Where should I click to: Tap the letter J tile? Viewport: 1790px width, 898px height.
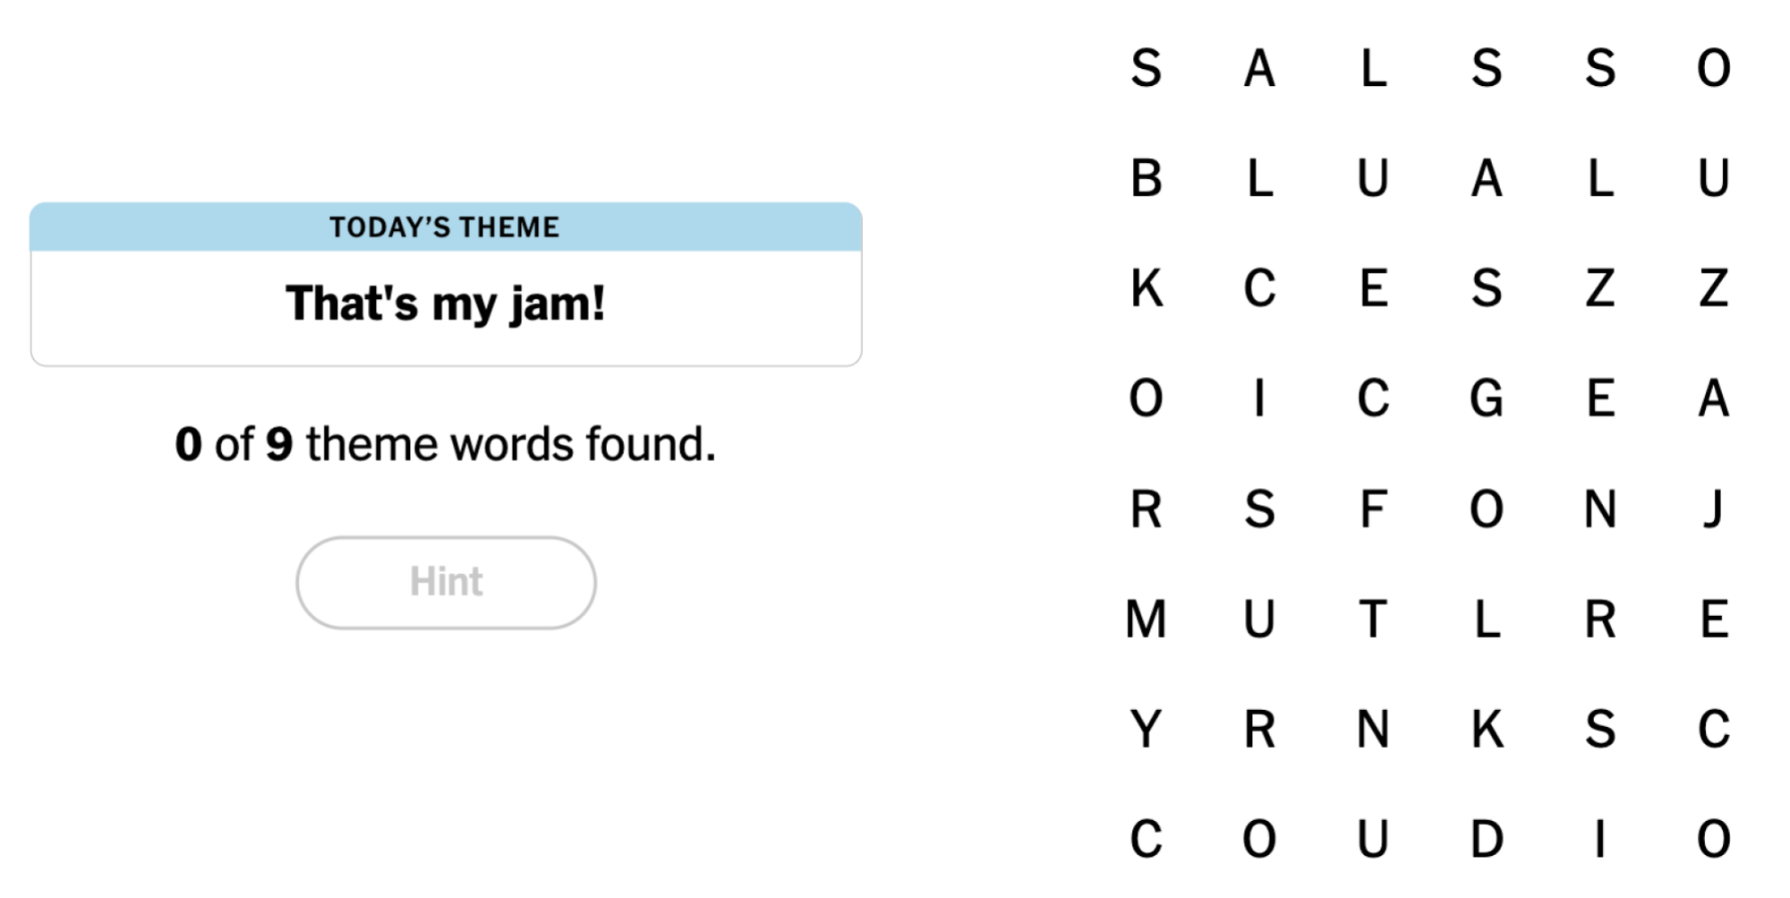point(1713,509)
